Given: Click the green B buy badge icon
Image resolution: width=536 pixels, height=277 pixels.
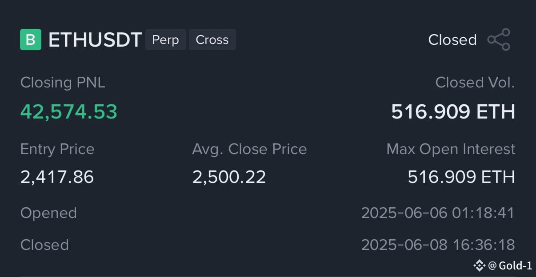Looking at the screenshot, I should [31, 40].
